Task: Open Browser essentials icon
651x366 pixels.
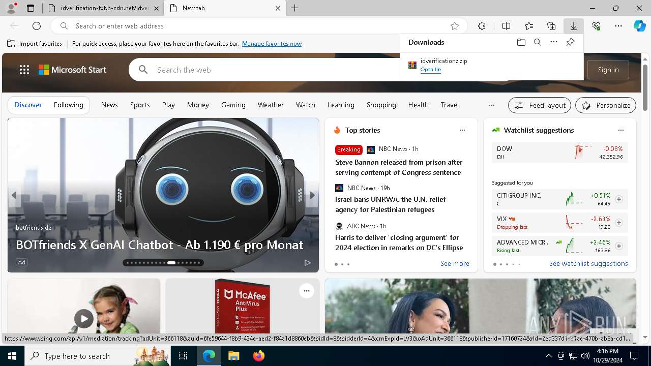Action: click(x=596, y=26)
